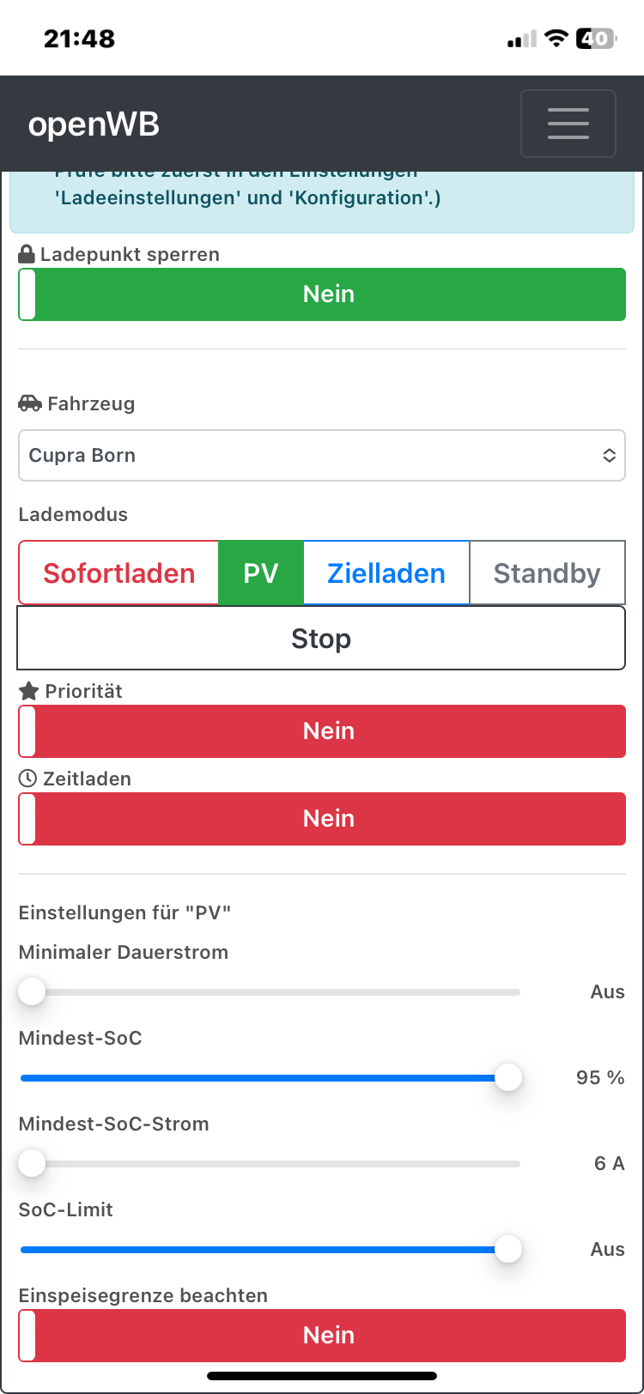The width and height of the screenshot is (644, 1394).
Task: Choose the PV charge mode
Action: click(x=261, y=573)
